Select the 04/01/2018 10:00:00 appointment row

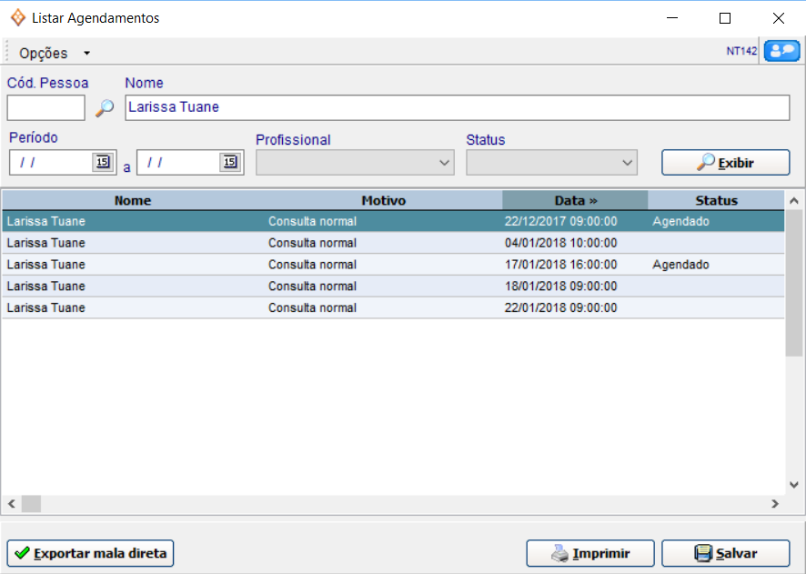point(391,243)
